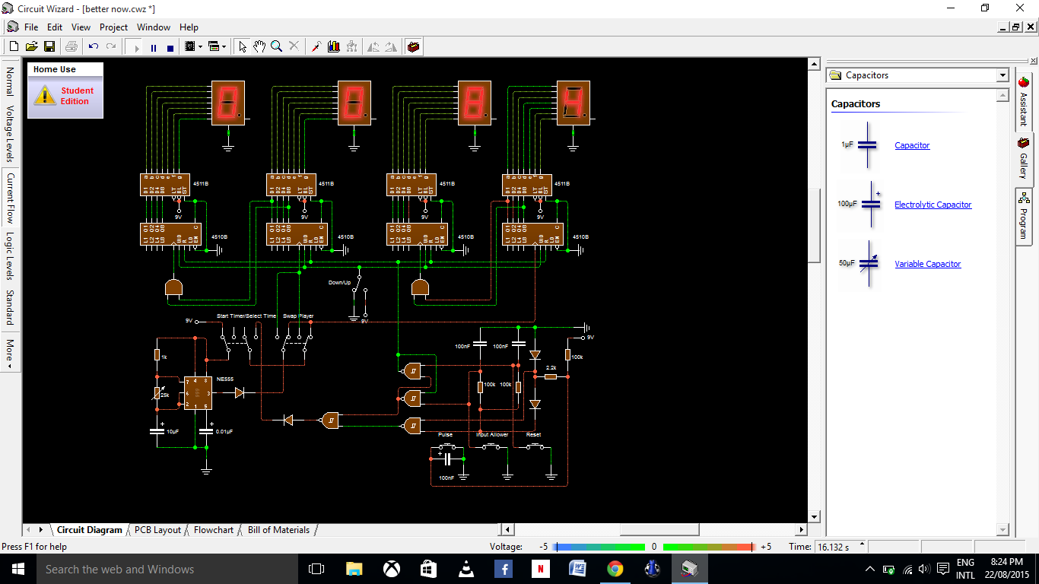
Task: Push the Pulse push button switch
Action: [446, 446]
